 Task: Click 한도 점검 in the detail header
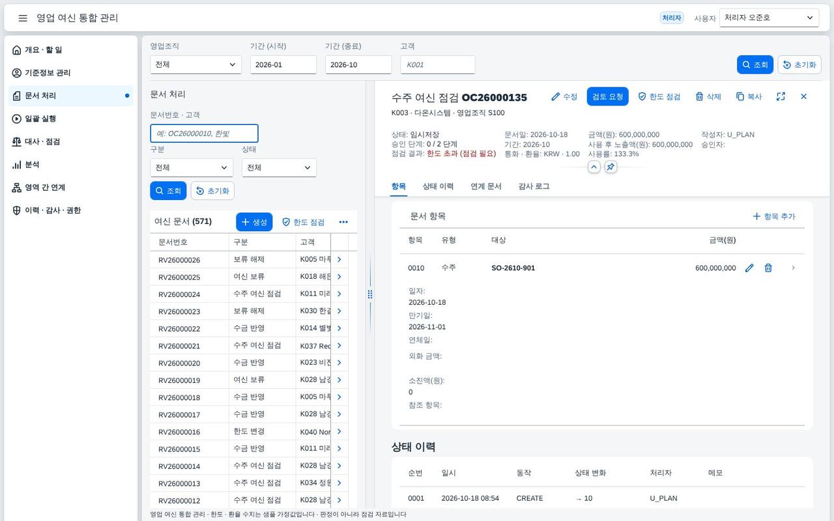659,96
